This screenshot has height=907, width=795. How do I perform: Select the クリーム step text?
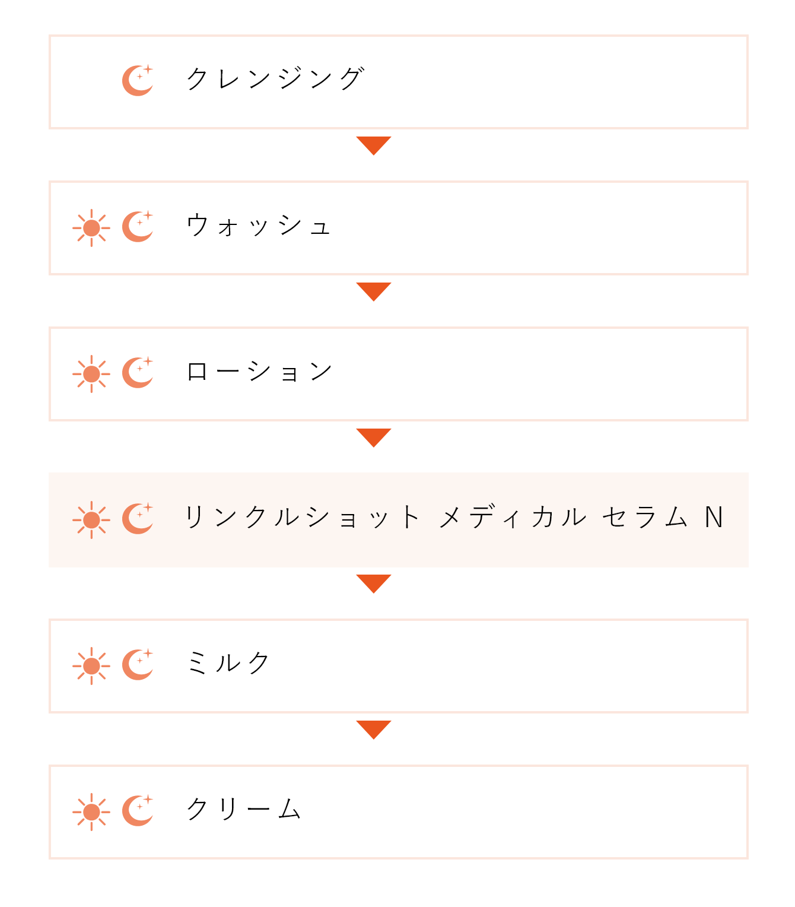tap(244, 809)
